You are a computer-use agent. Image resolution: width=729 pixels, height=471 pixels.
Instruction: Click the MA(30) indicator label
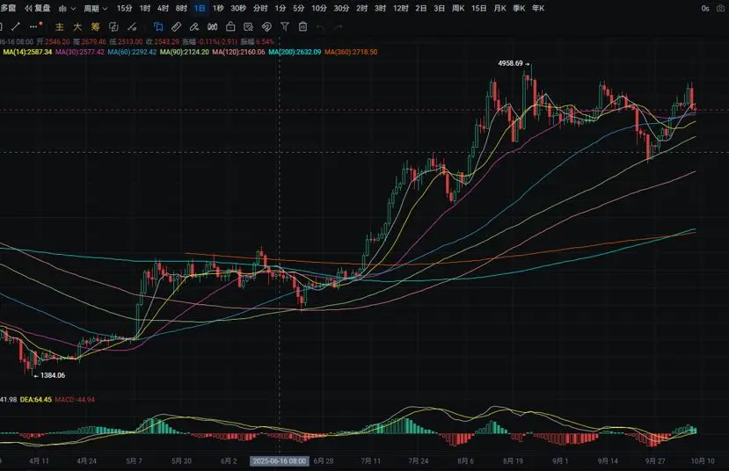80,52
